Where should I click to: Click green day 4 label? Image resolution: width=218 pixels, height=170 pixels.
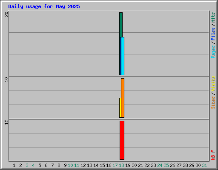33,165
